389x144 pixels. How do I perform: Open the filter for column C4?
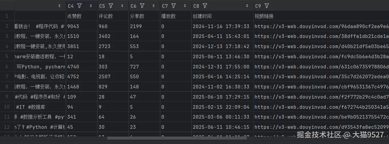coord(79,6)
